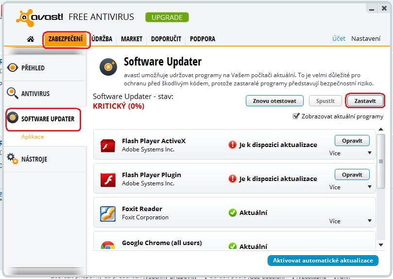This screenshot has width=393, height=279.
Task: Open the Údržba tab
Action: (x=102, y=39)
